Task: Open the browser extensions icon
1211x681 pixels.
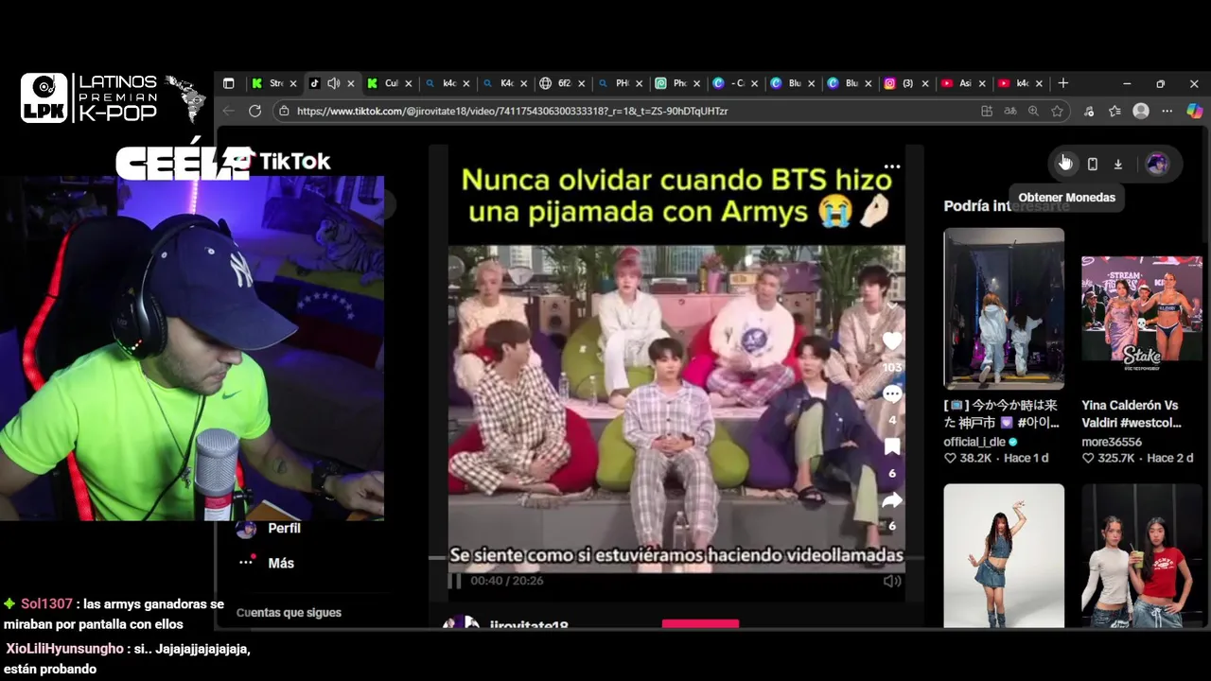Action: (1089, 111)
